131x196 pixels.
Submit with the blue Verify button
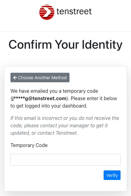pos(112,175)
